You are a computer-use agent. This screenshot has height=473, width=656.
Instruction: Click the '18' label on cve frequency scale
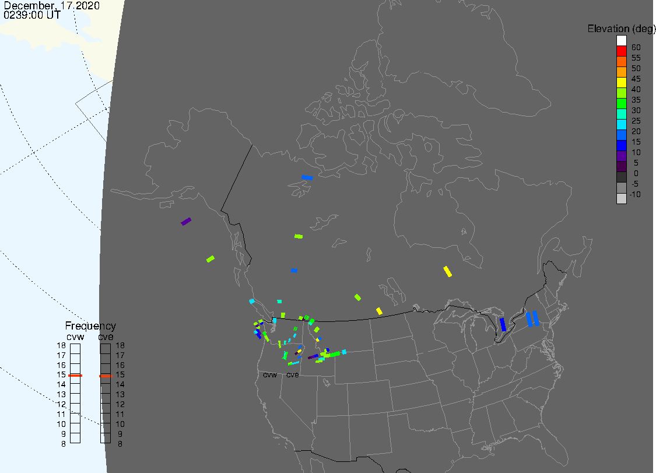[120, 345]
